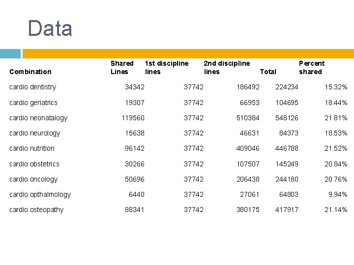Select the cardio nutrition row label
Screen dimensions: 354x265
32,148
